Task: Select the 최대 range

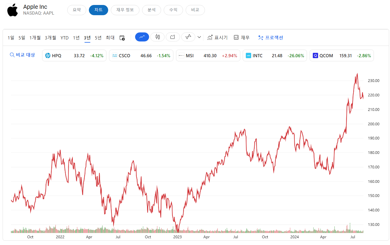Action: pos(110,38)
